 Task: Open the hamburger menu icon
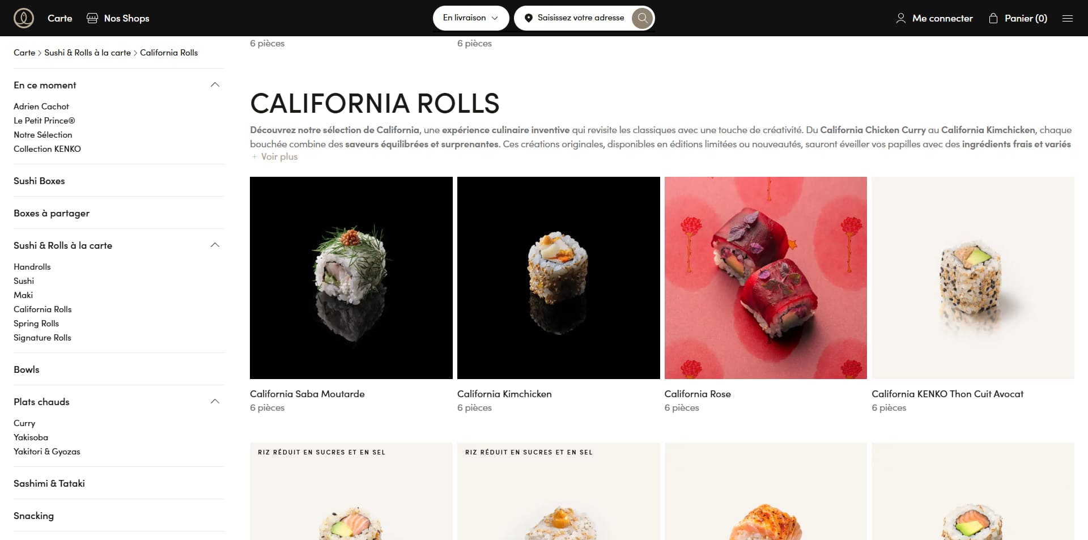[x=1068, y=18]
